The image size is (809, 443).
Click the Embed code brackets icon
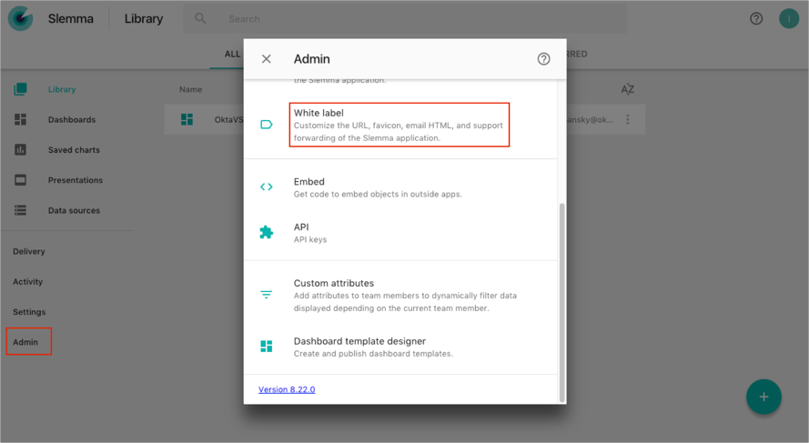point(267,187)
